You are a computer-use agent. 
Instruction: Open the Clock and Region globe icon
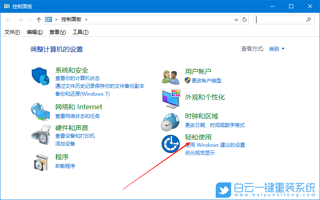(x=170, y=122)
